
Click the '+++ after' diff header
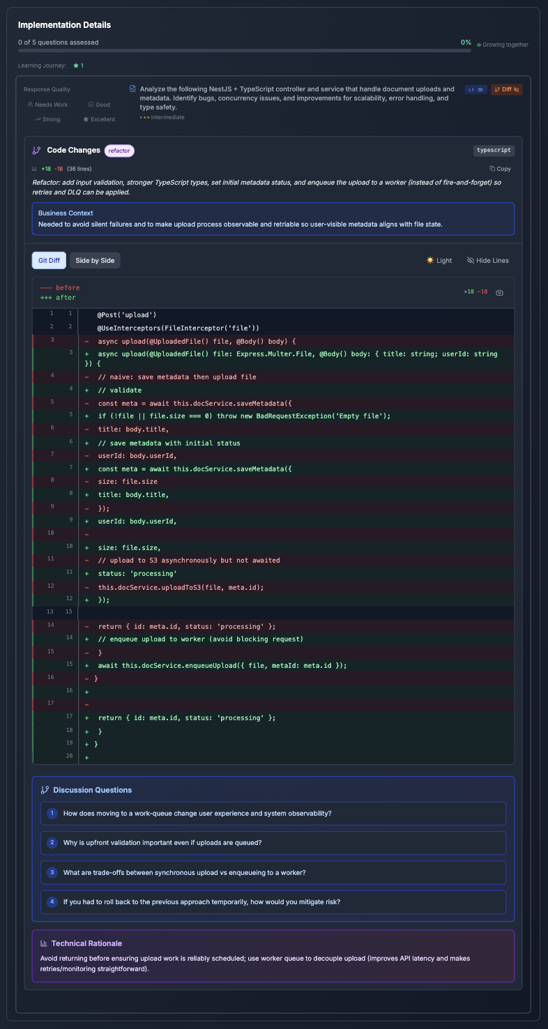[x=58, y=298]
